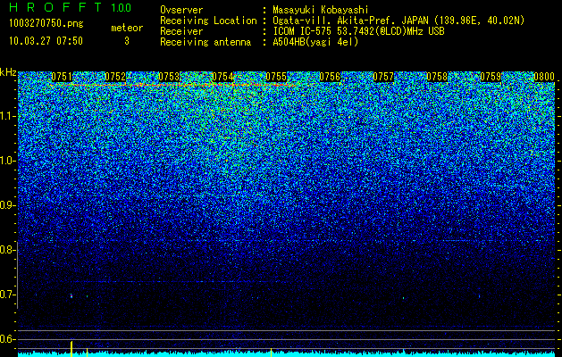Click the HROFFT 1.0.0 title text
562x357 pixels.
coord(70,7)
